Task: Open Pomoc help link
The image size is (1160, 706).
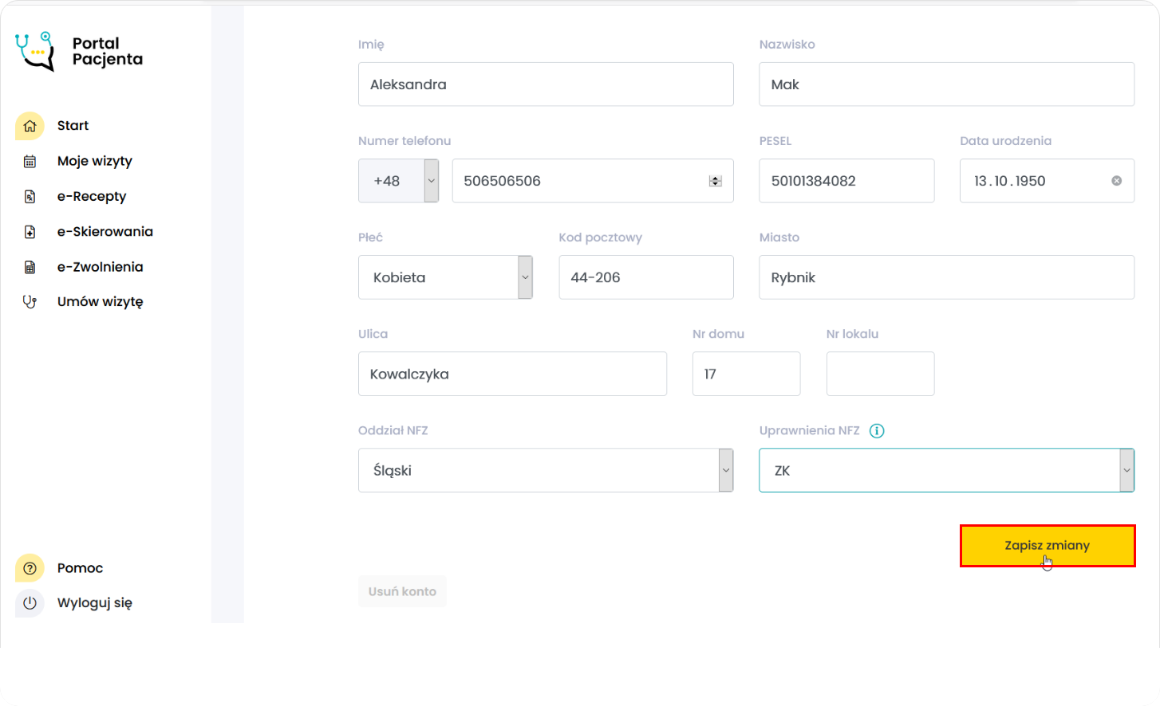Action: [x=81, y=568]
